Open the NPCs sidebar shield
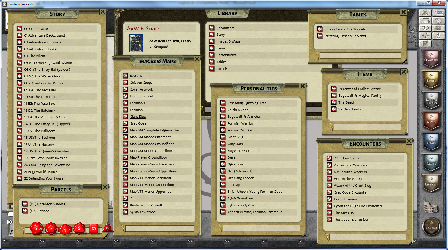Screen dimensions: 448x250 pos(431,121)
